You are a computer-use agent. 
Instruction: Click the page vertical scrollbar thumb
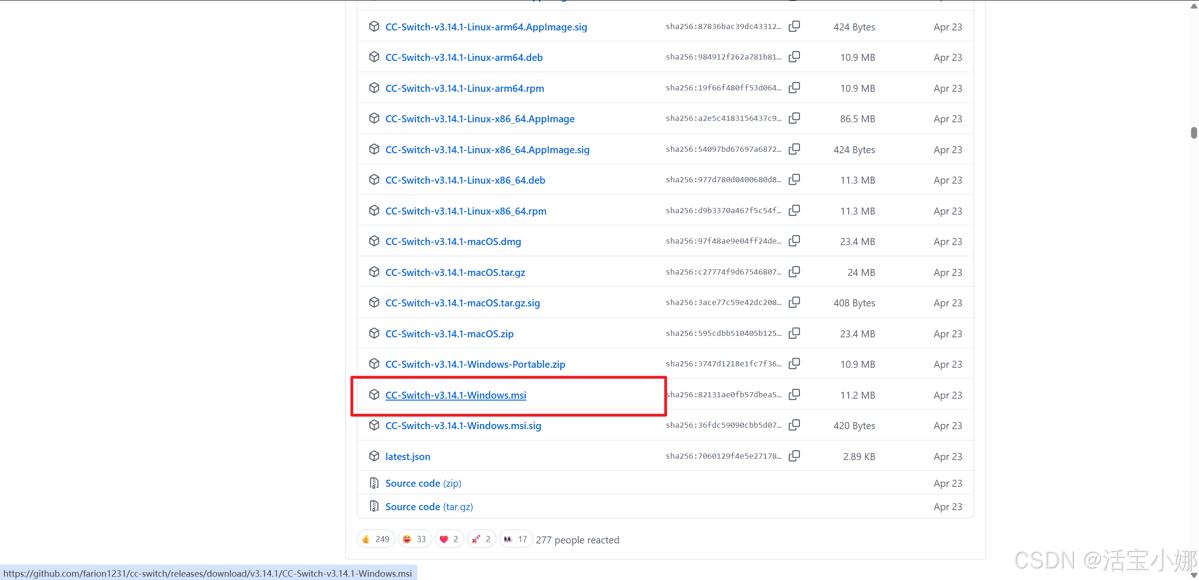click(1194, 133)
